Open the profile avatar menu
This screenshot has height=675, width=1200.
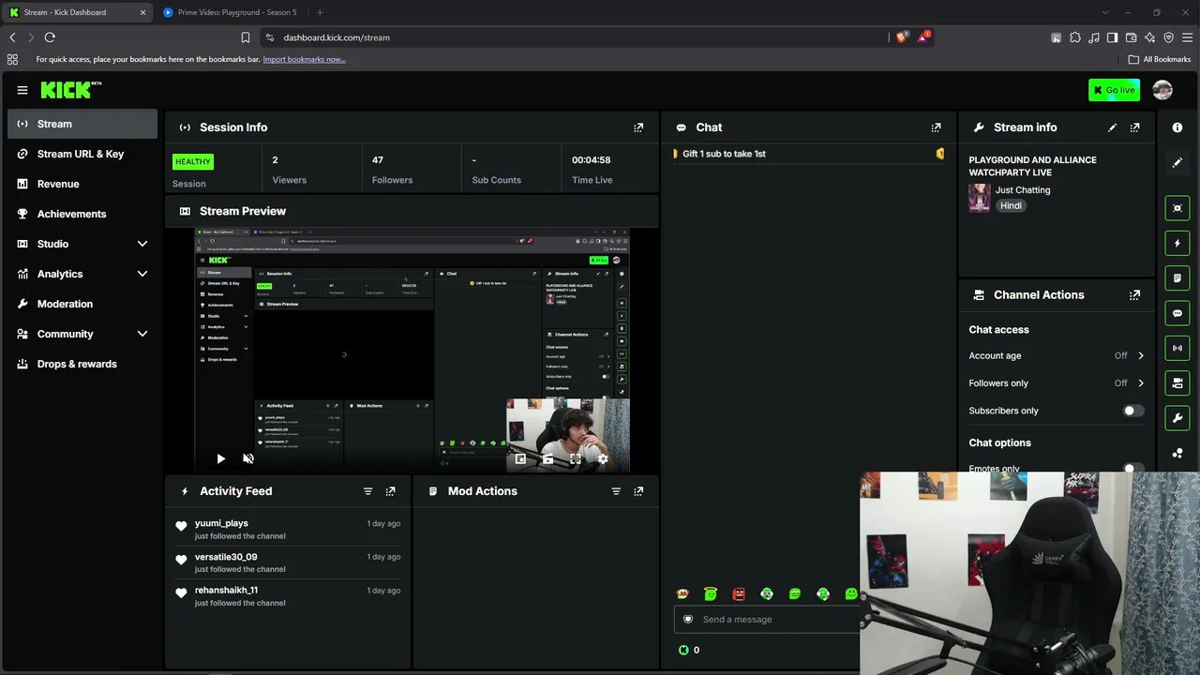point(1162,90)
